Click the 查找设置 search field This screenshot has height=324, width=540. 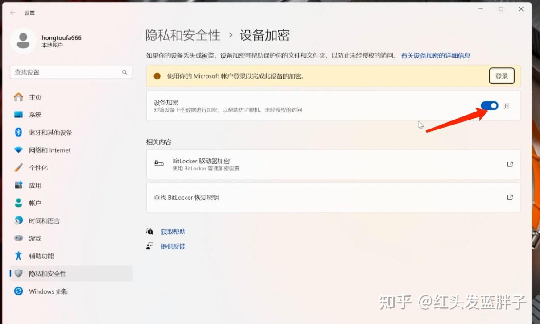point(71,72)
